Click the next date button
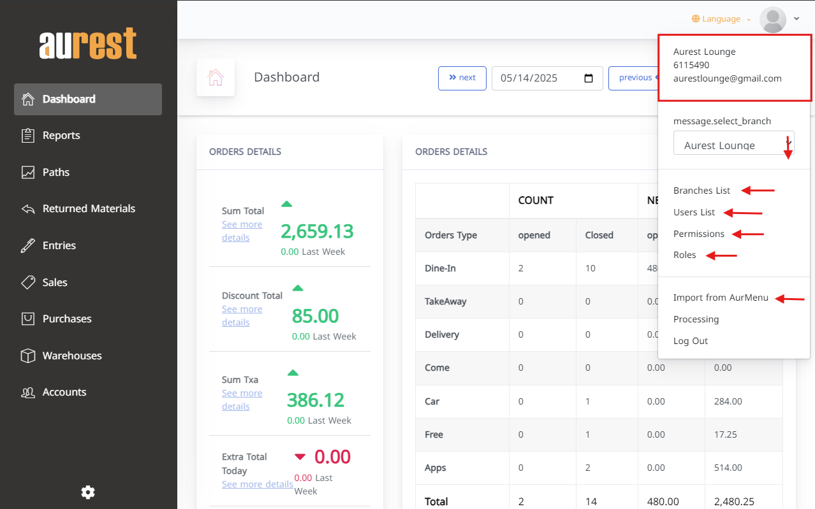Screen dimensions: 815x509 tap(462, 78)
